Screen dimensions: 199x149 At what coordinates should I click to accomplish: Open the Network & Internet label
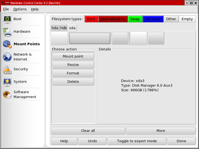23,57
